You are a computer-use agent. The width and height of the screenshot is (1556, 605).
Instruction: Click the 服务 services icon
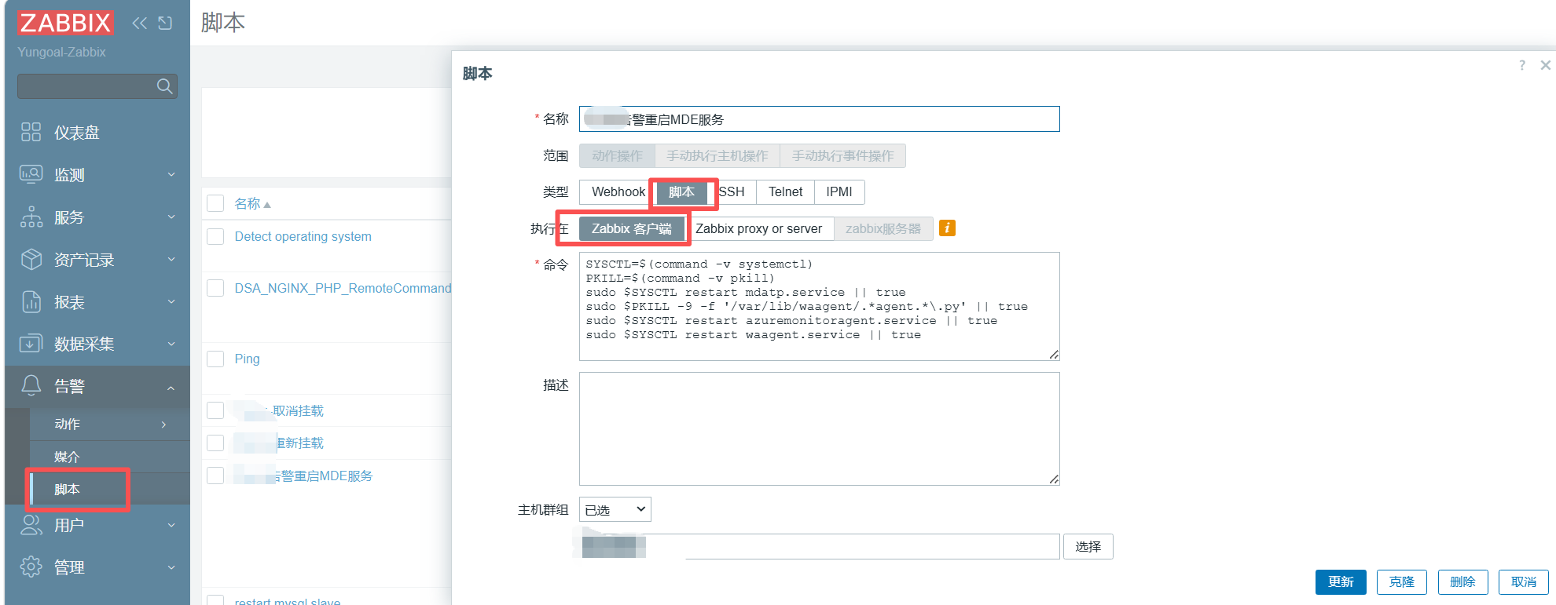click(x=31, y=217)
